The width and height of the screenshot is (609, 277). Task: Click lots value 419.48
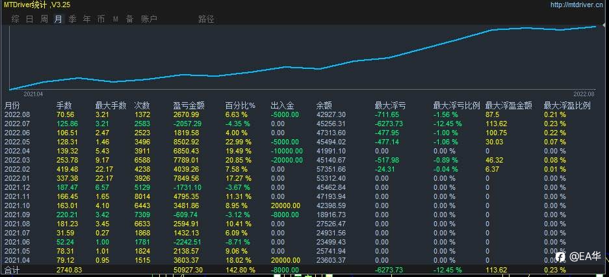coord(68,169)
